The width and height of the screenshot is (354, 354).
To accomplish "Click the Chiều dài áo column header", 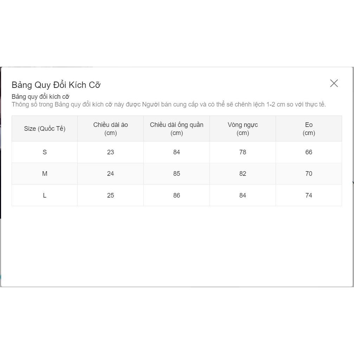I will (110, 129).
